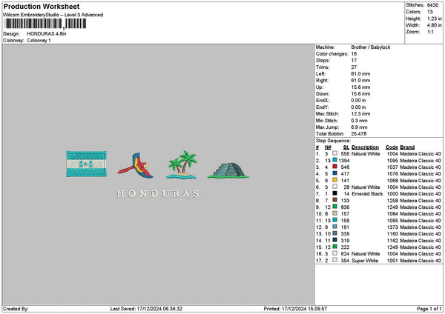445x314 pixels.
Task: Click the Zoom value 1:1
Action: pyautogui.click(x=430, y=32)
